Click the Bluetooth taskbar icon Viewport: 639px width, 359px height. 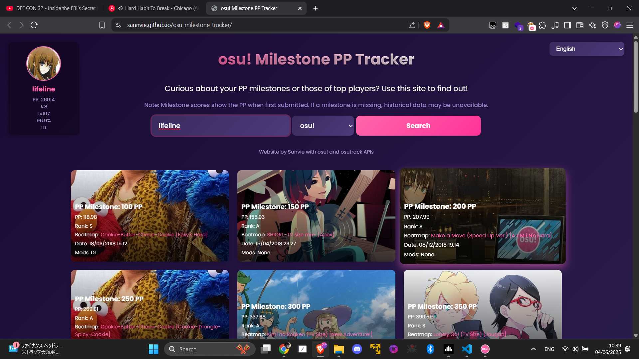430,349
